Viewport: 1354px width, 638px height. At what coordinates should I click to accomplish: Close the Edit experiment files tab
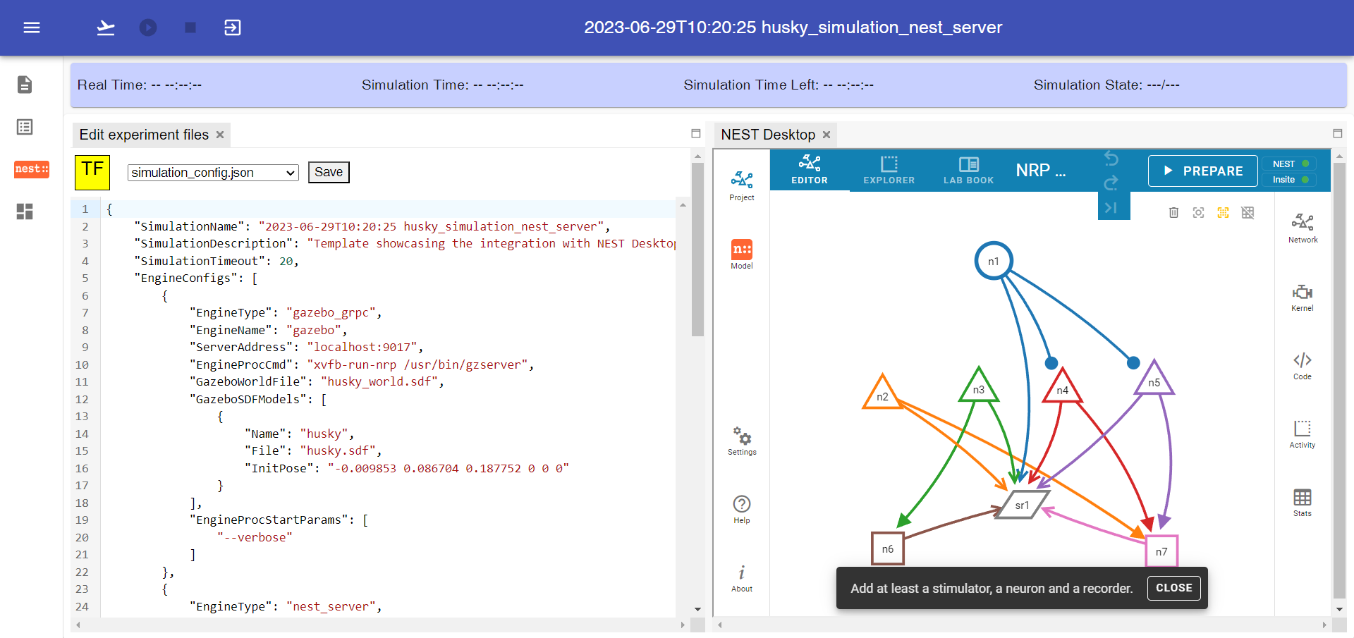[x=220, y=135]
